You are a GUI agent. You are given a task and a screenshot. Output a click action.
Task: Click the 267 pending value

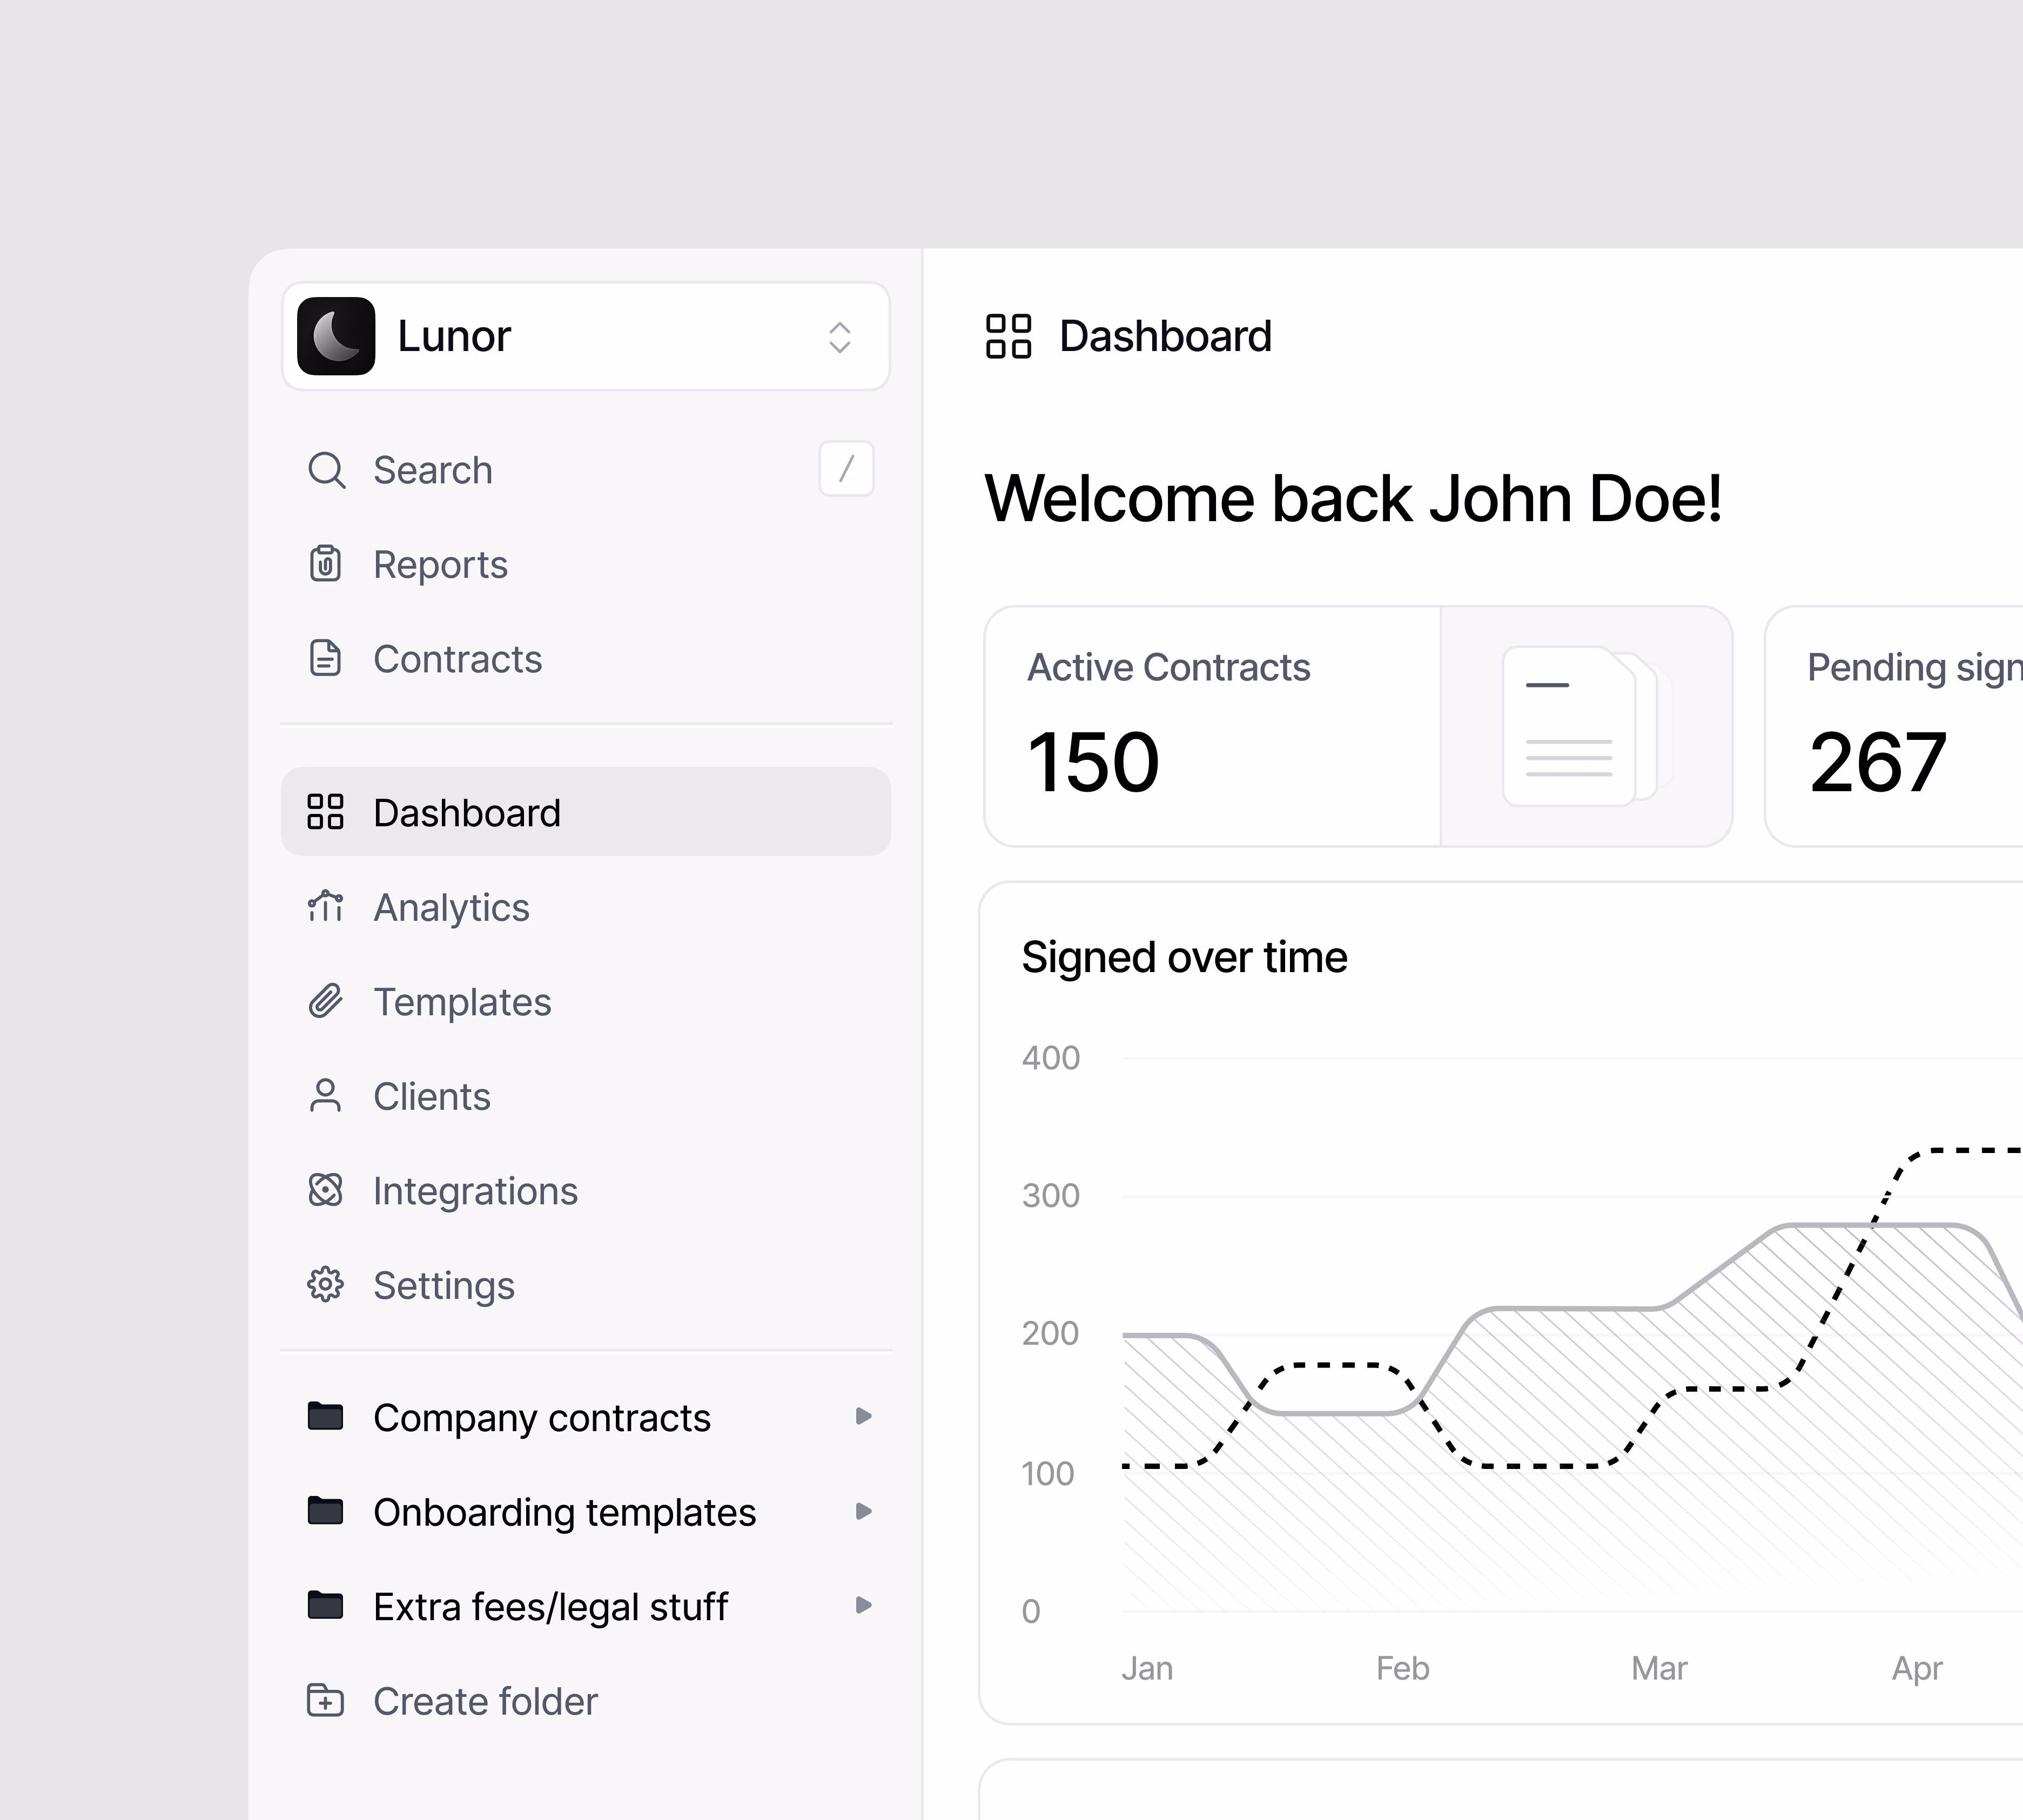(1878, 763)
